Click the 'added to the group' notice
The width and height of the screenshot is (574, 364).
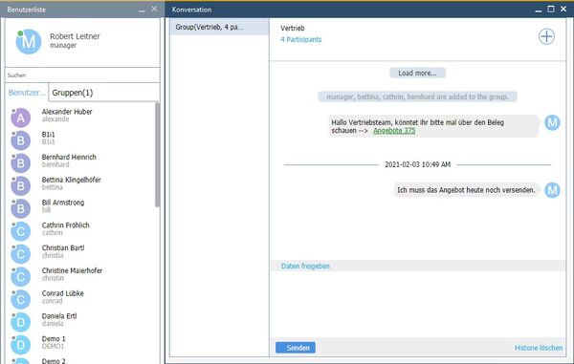(x=417, y=96)
